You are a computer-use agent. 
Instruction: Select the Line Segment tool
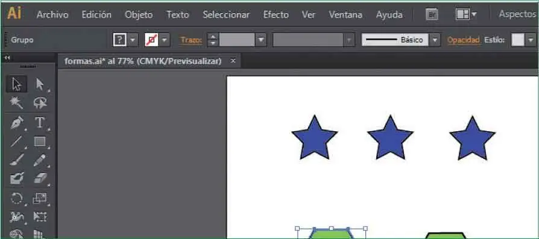click(16, 141)
